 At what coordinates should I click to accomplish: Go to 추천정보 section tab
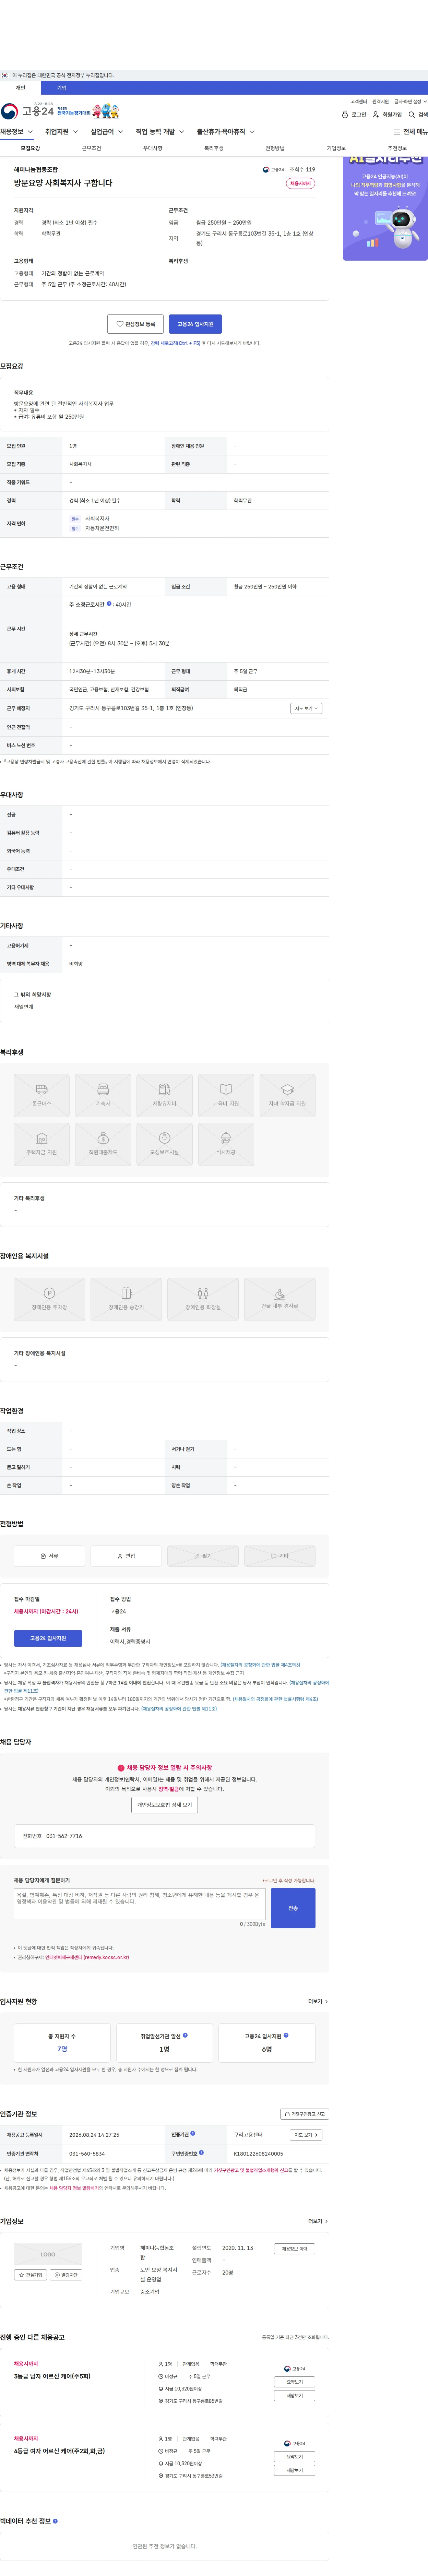(397, 148)
